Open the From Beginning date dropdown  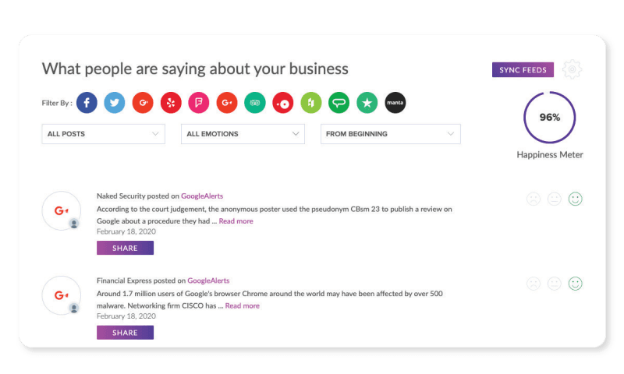pyautogui.click(x=390, y=134)
